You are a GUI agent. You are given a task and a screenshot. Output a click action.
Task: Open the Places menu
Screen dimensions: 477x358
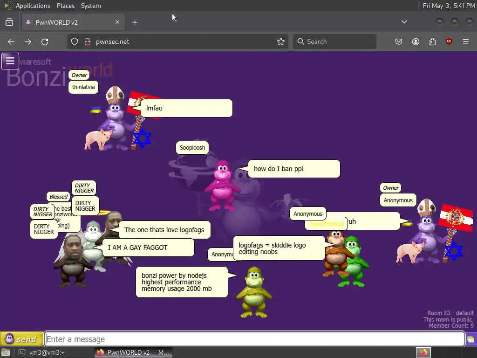click(65, 6)
